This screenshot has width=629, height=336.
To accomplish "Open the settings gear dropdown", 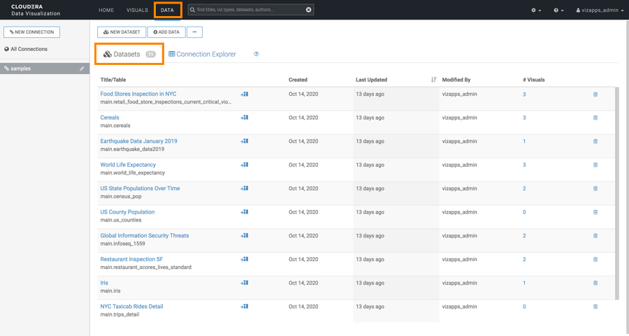I will [537, 10].
